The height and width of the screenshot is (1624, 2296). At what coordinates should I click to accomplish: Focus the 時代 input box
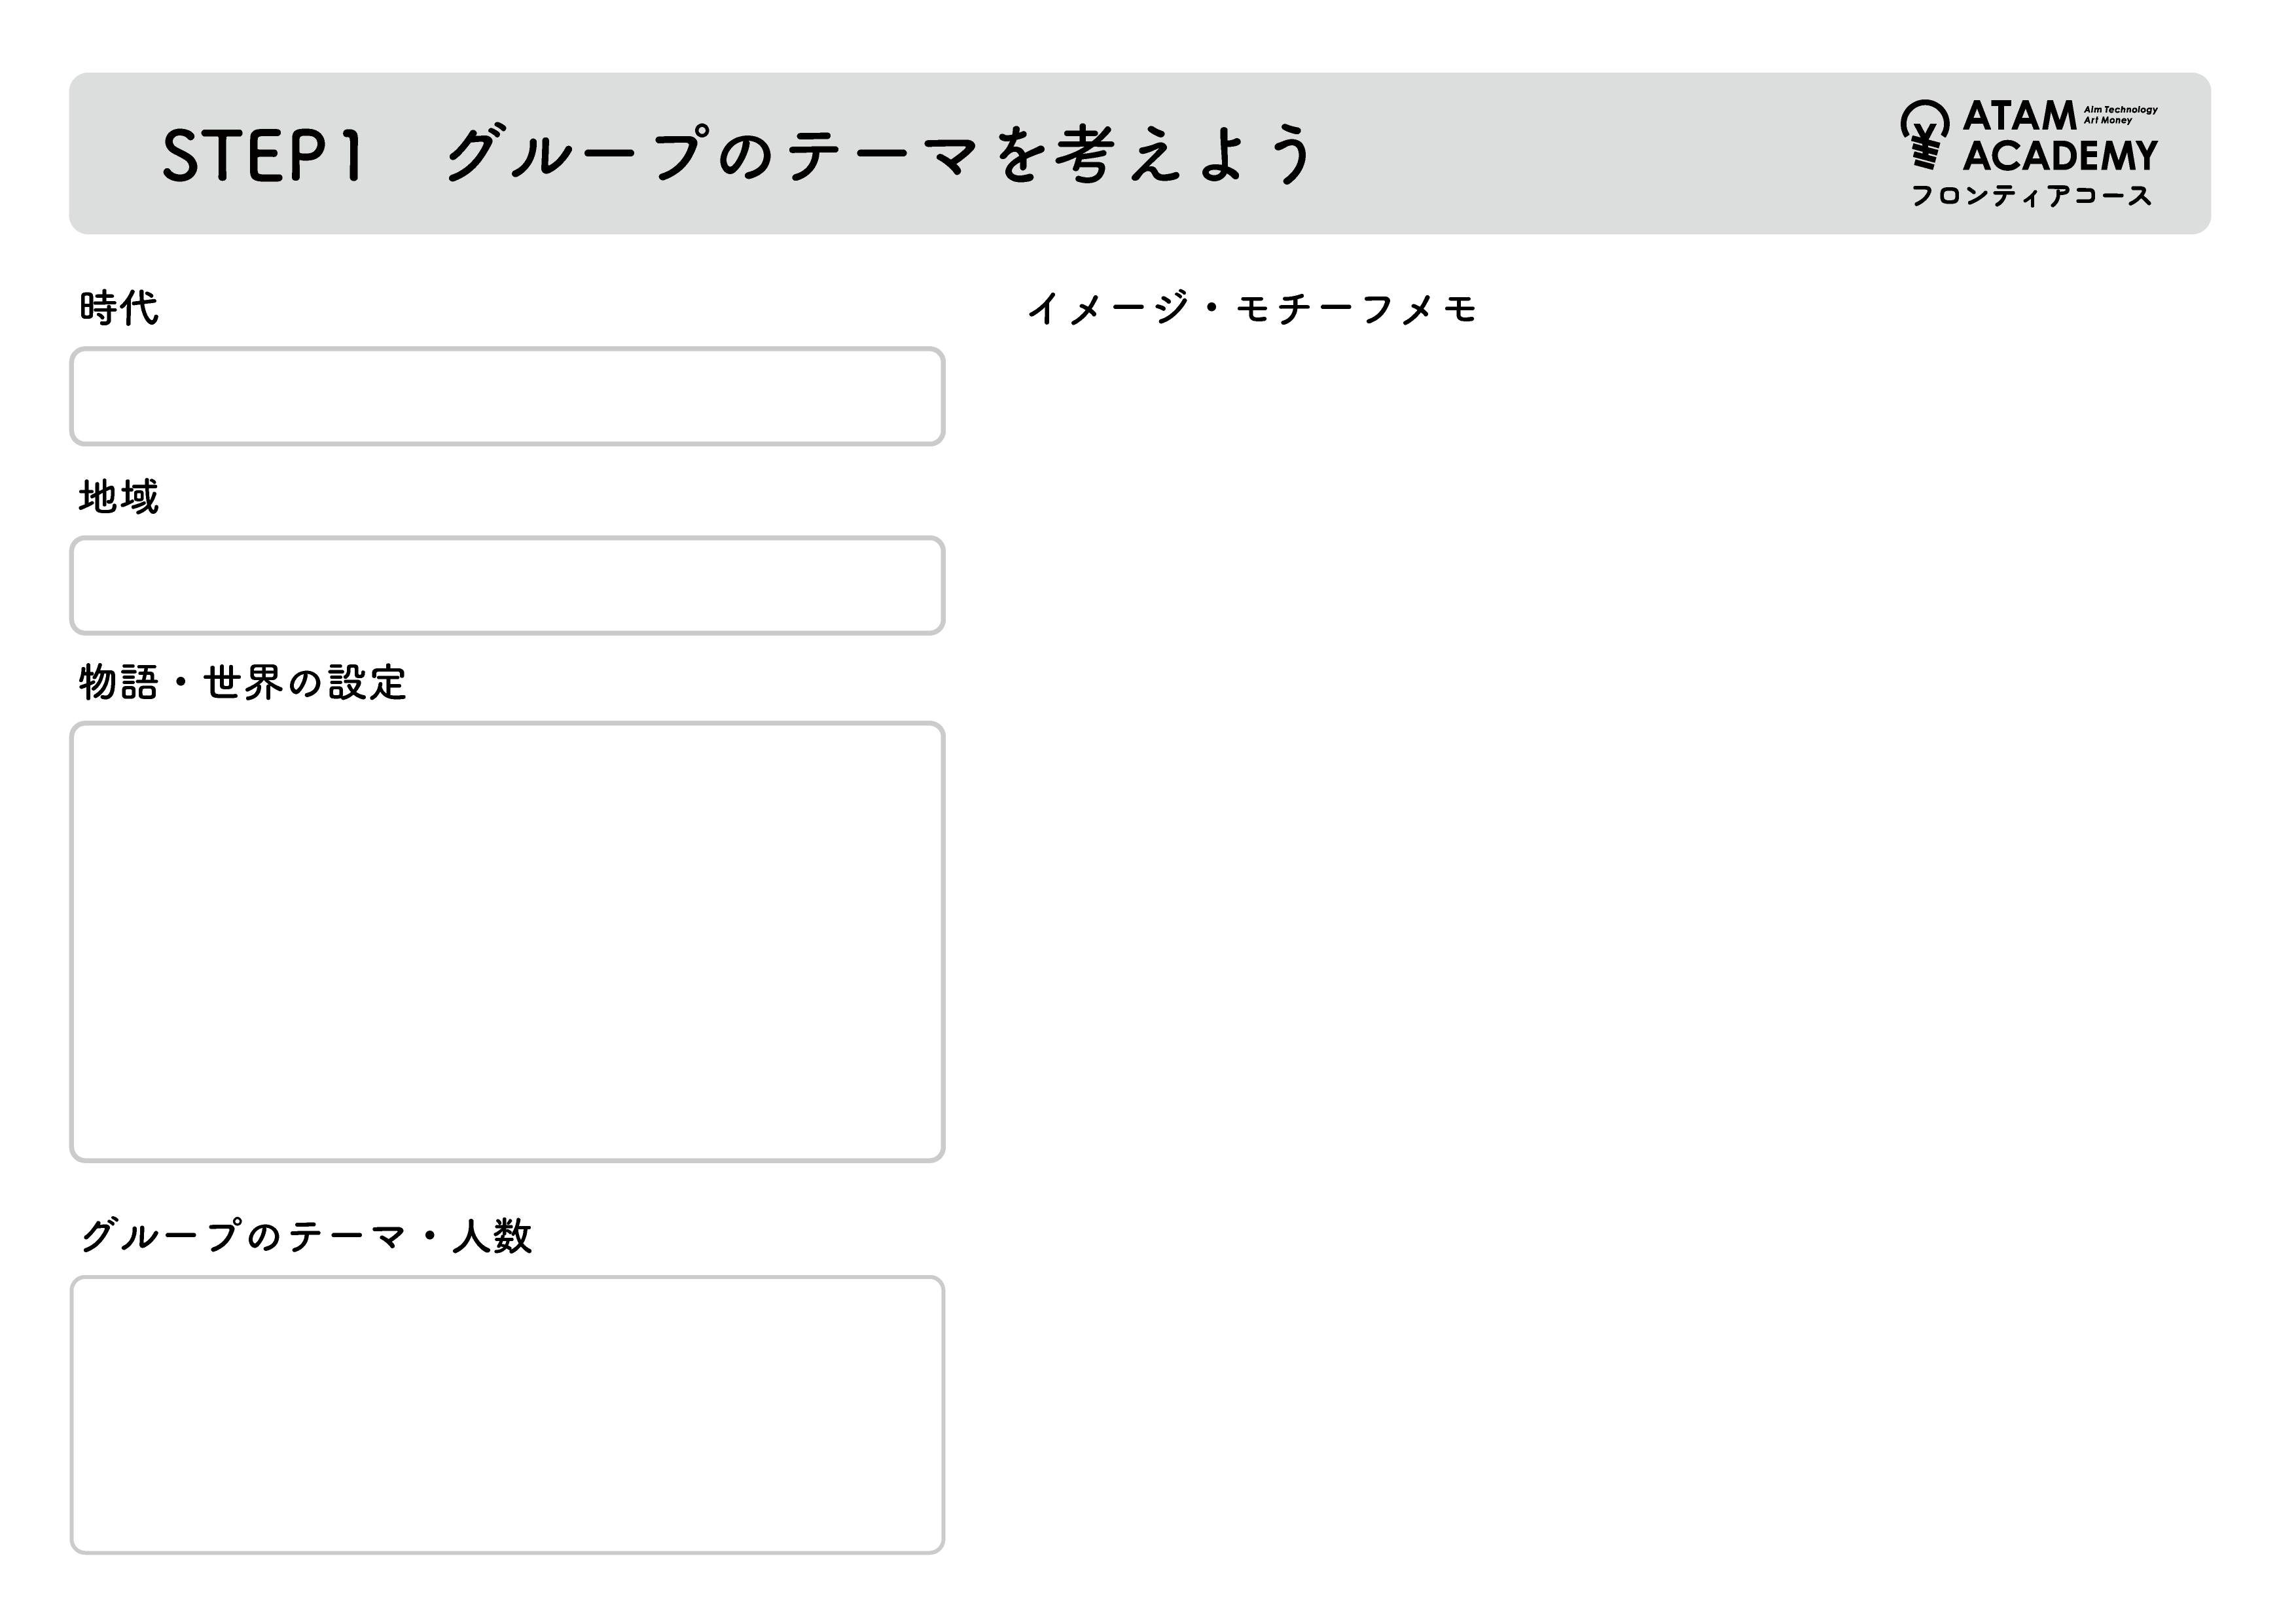[507, 396]
